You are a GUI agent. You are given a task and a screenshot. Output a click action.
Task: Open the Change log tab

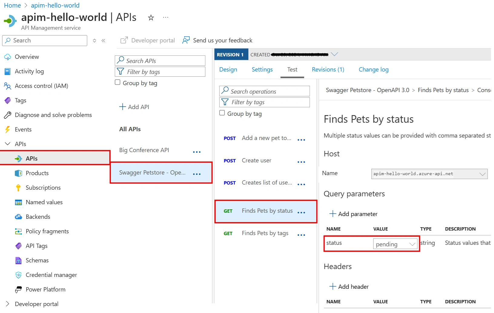tap(373, 70)
